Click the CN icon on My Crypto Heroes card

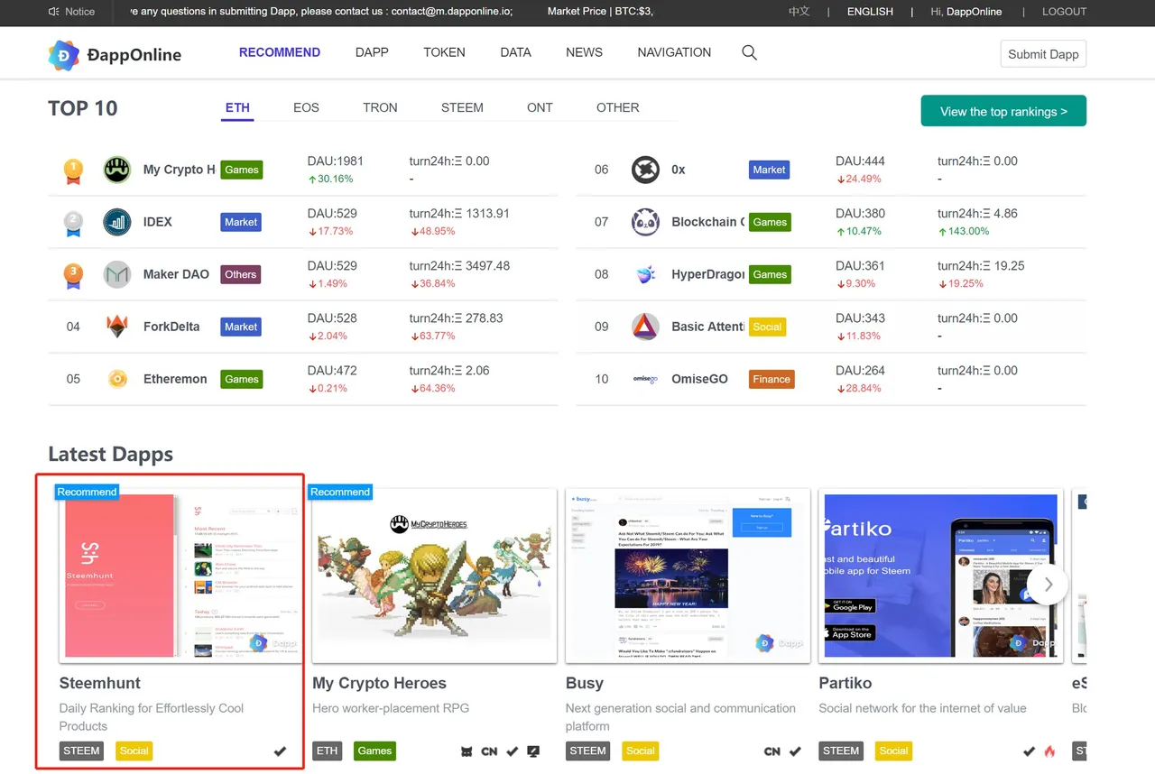coord(489,751)
